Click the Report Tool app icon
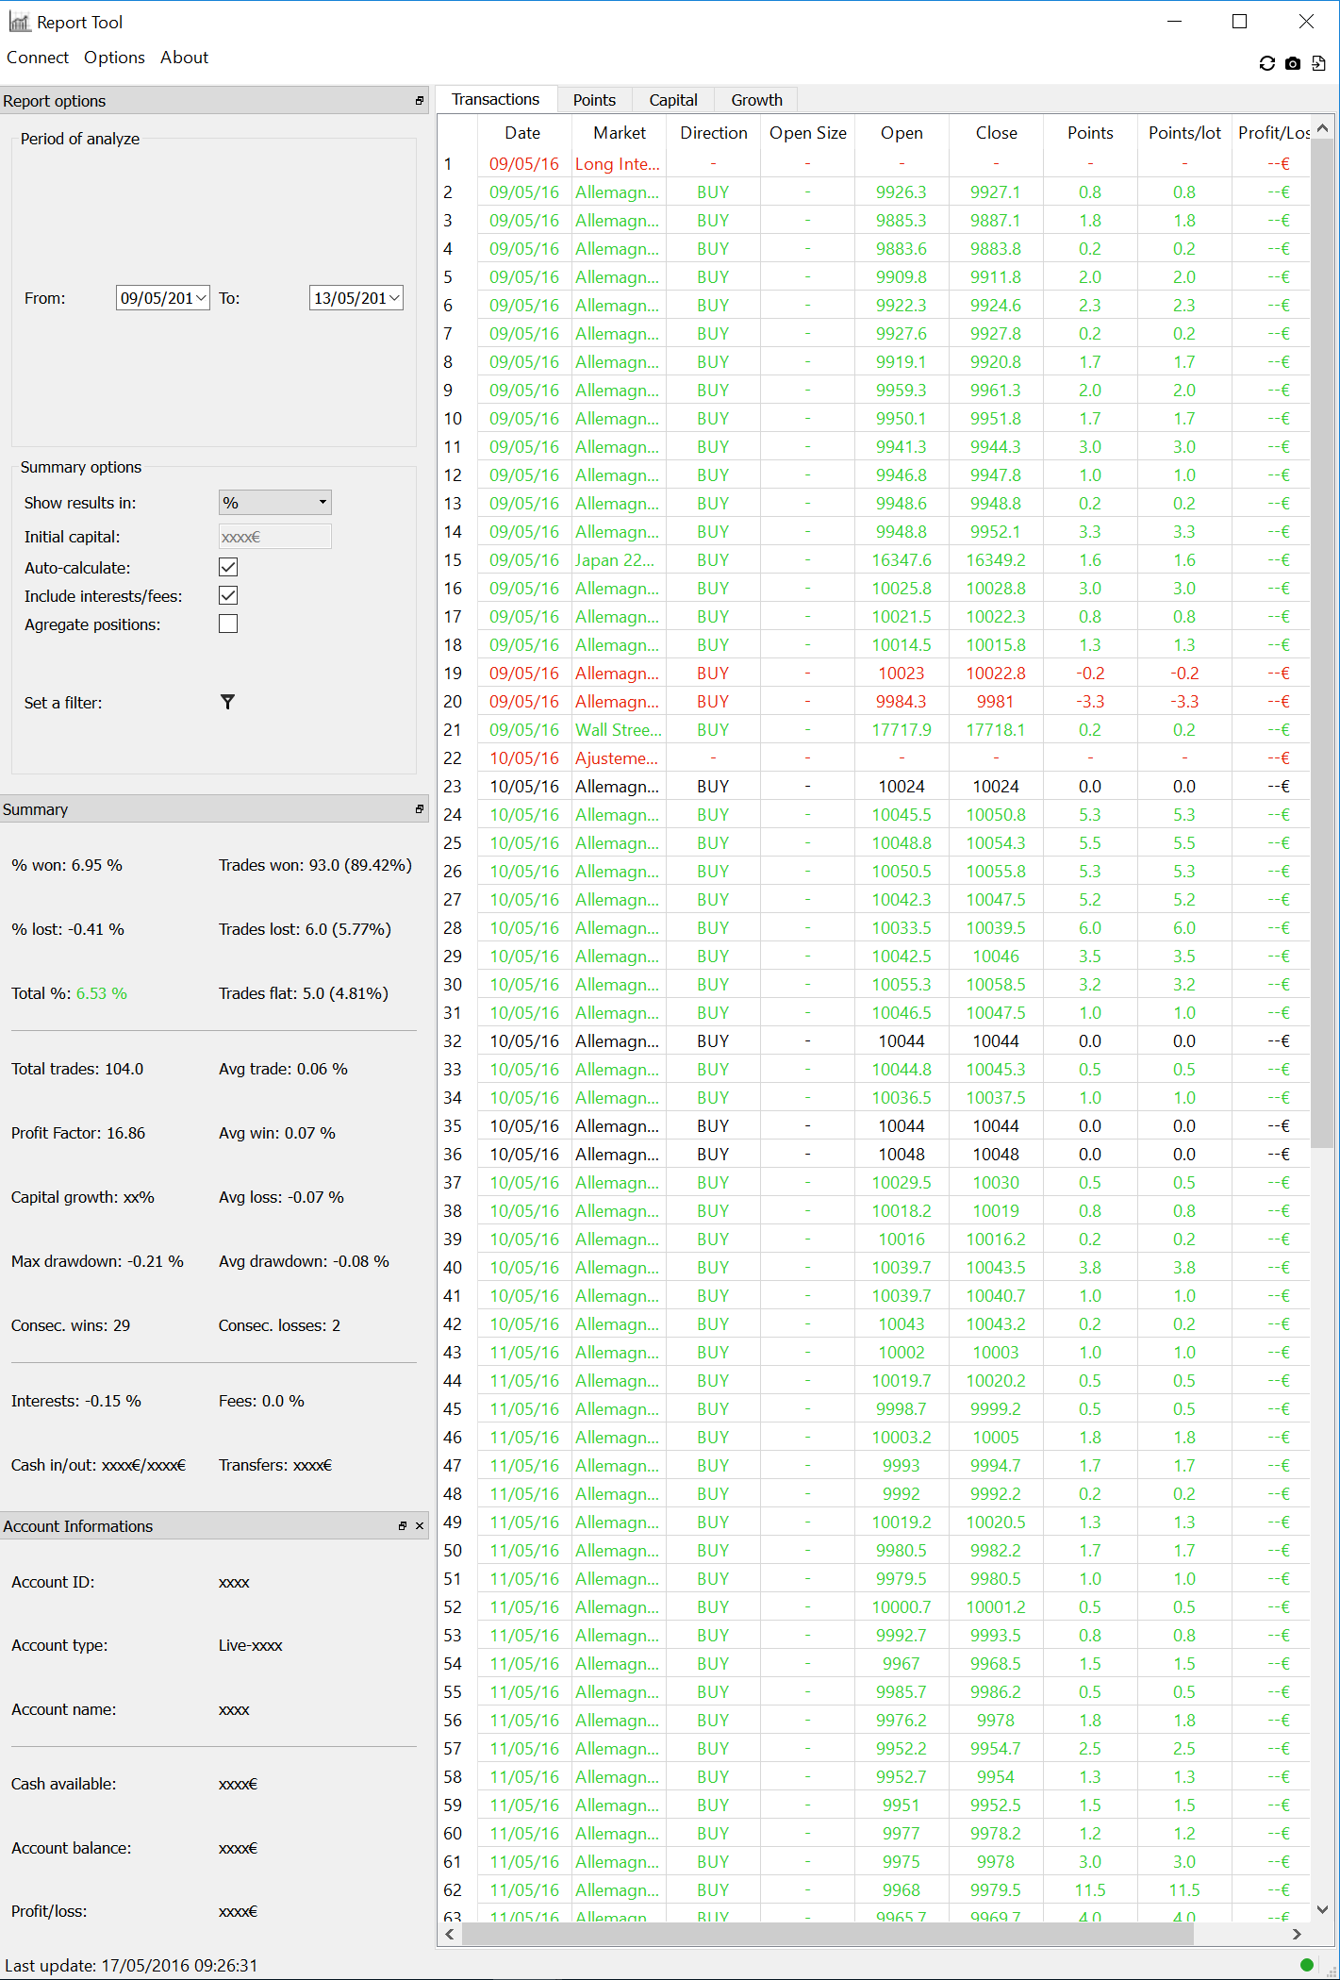 [x=19, y=22]
